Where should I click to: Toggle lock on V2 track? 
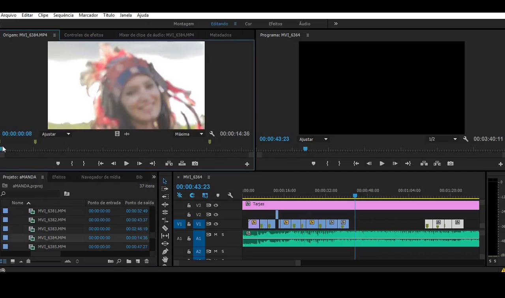pyautogui.click(x=189, y=215)
